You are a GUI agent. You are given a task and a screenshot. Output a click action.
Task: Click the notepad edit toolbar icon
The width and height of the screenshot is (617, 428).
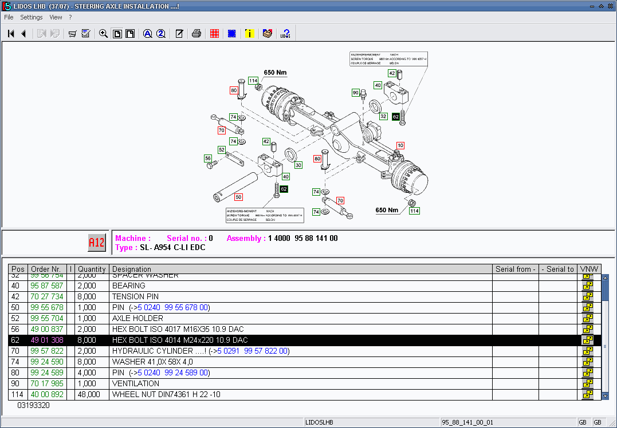tap(179, 34)
